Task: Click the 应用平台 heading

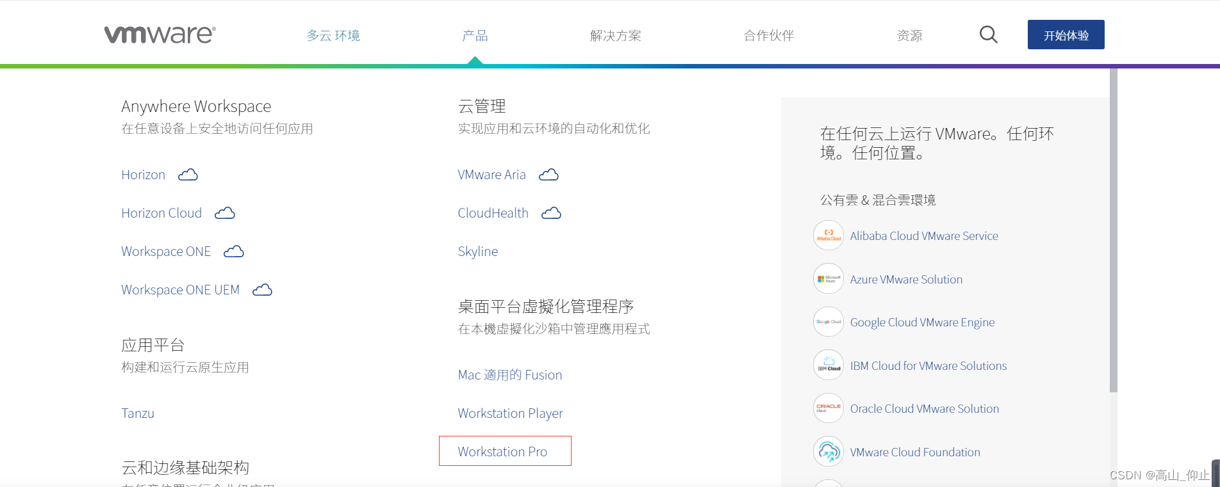Action: coord(153,346)
